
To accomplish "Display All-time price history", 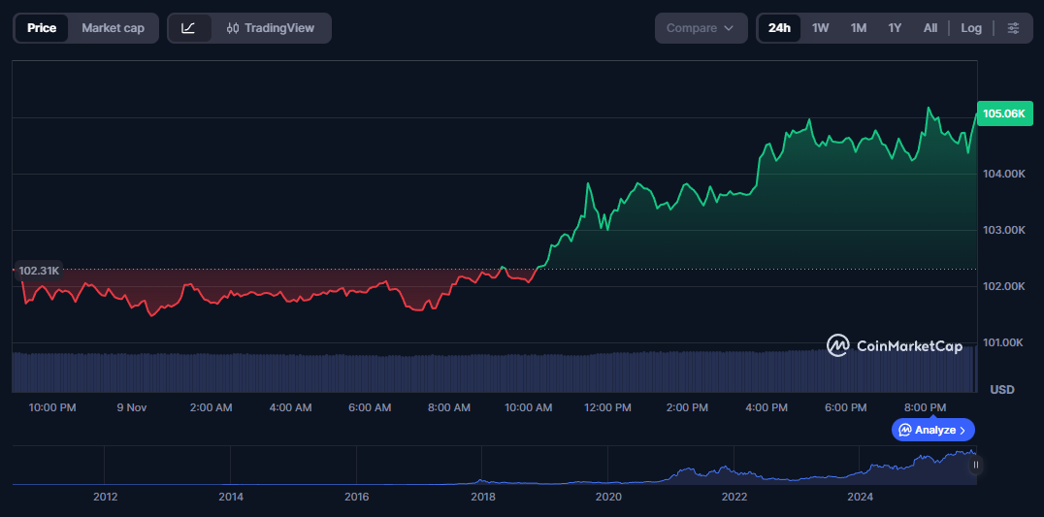I will coord(930,28).
